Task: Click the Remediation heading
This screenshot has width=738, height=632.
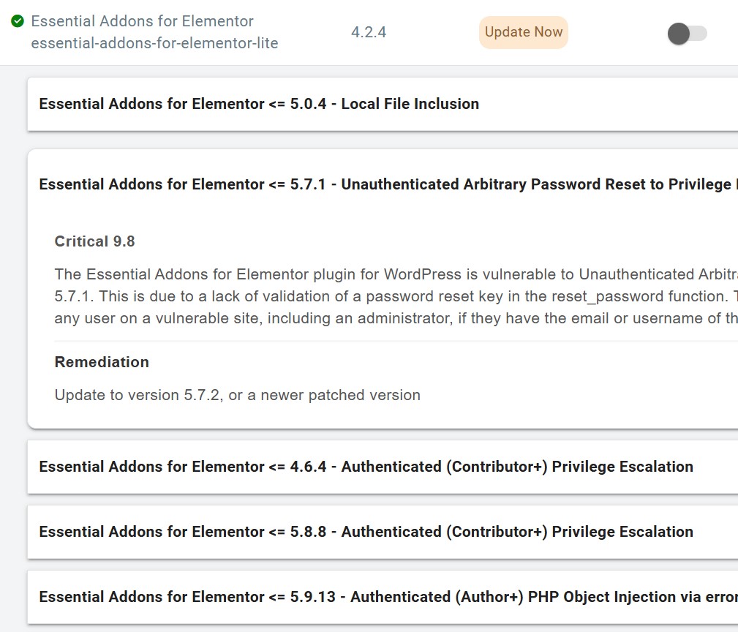Action: tap(102, 362)
